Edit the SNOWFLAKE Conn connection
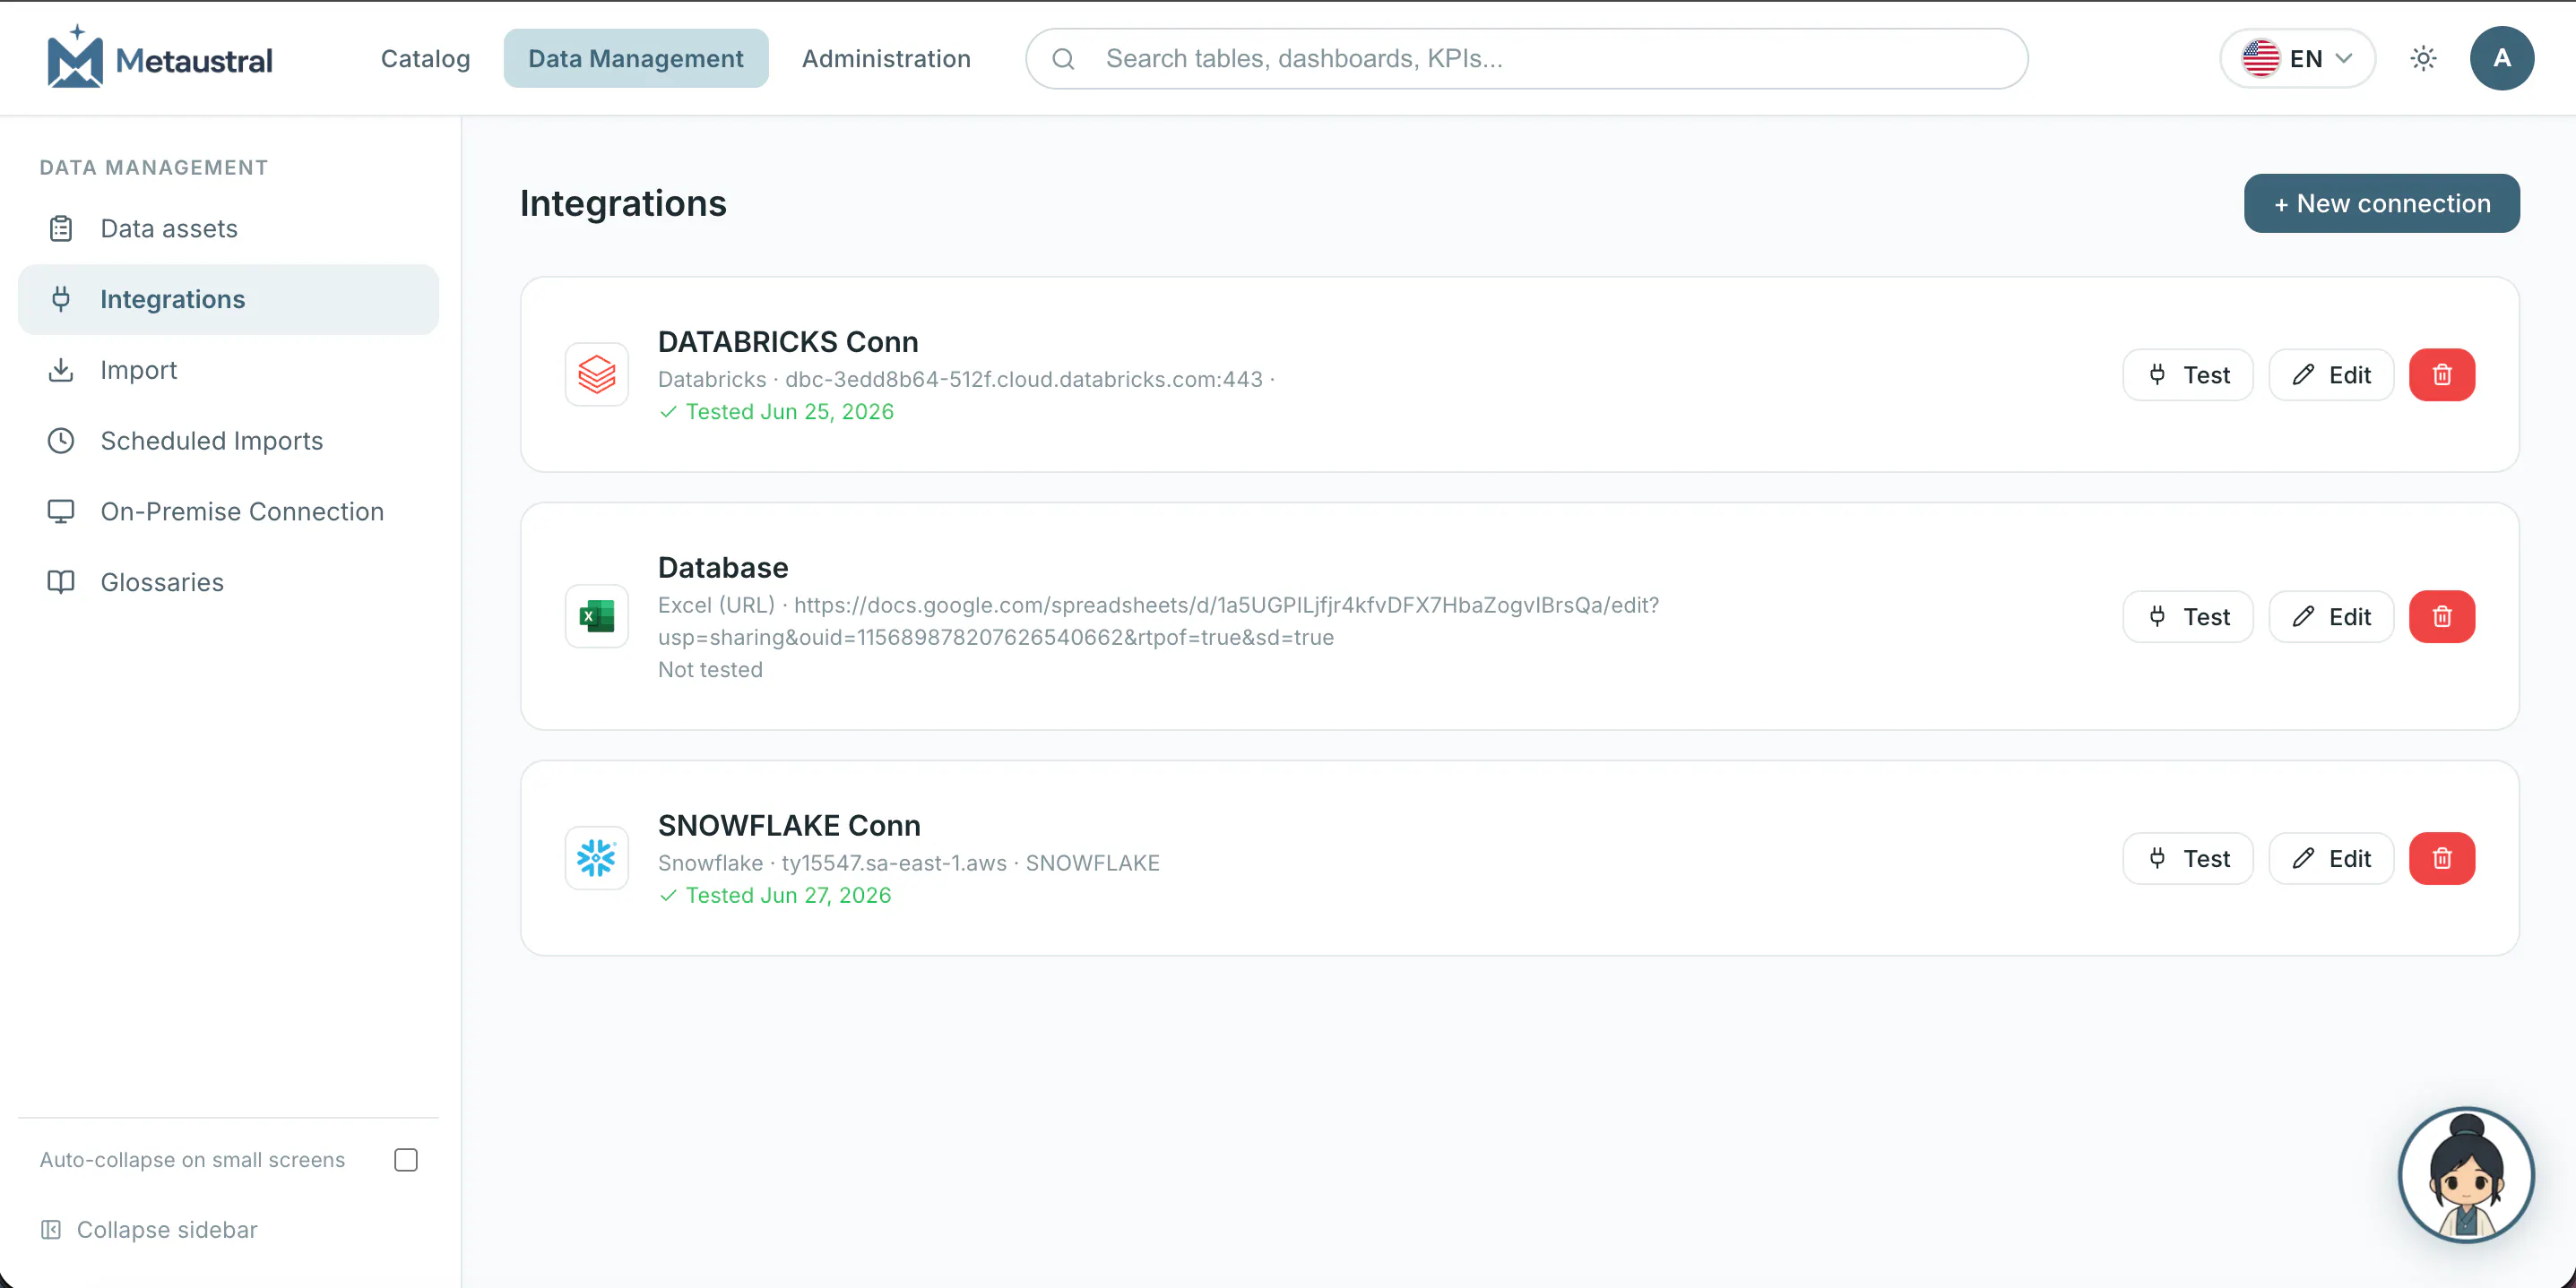Viewport: 2576px width, 1288px height. pos(2330,858)
